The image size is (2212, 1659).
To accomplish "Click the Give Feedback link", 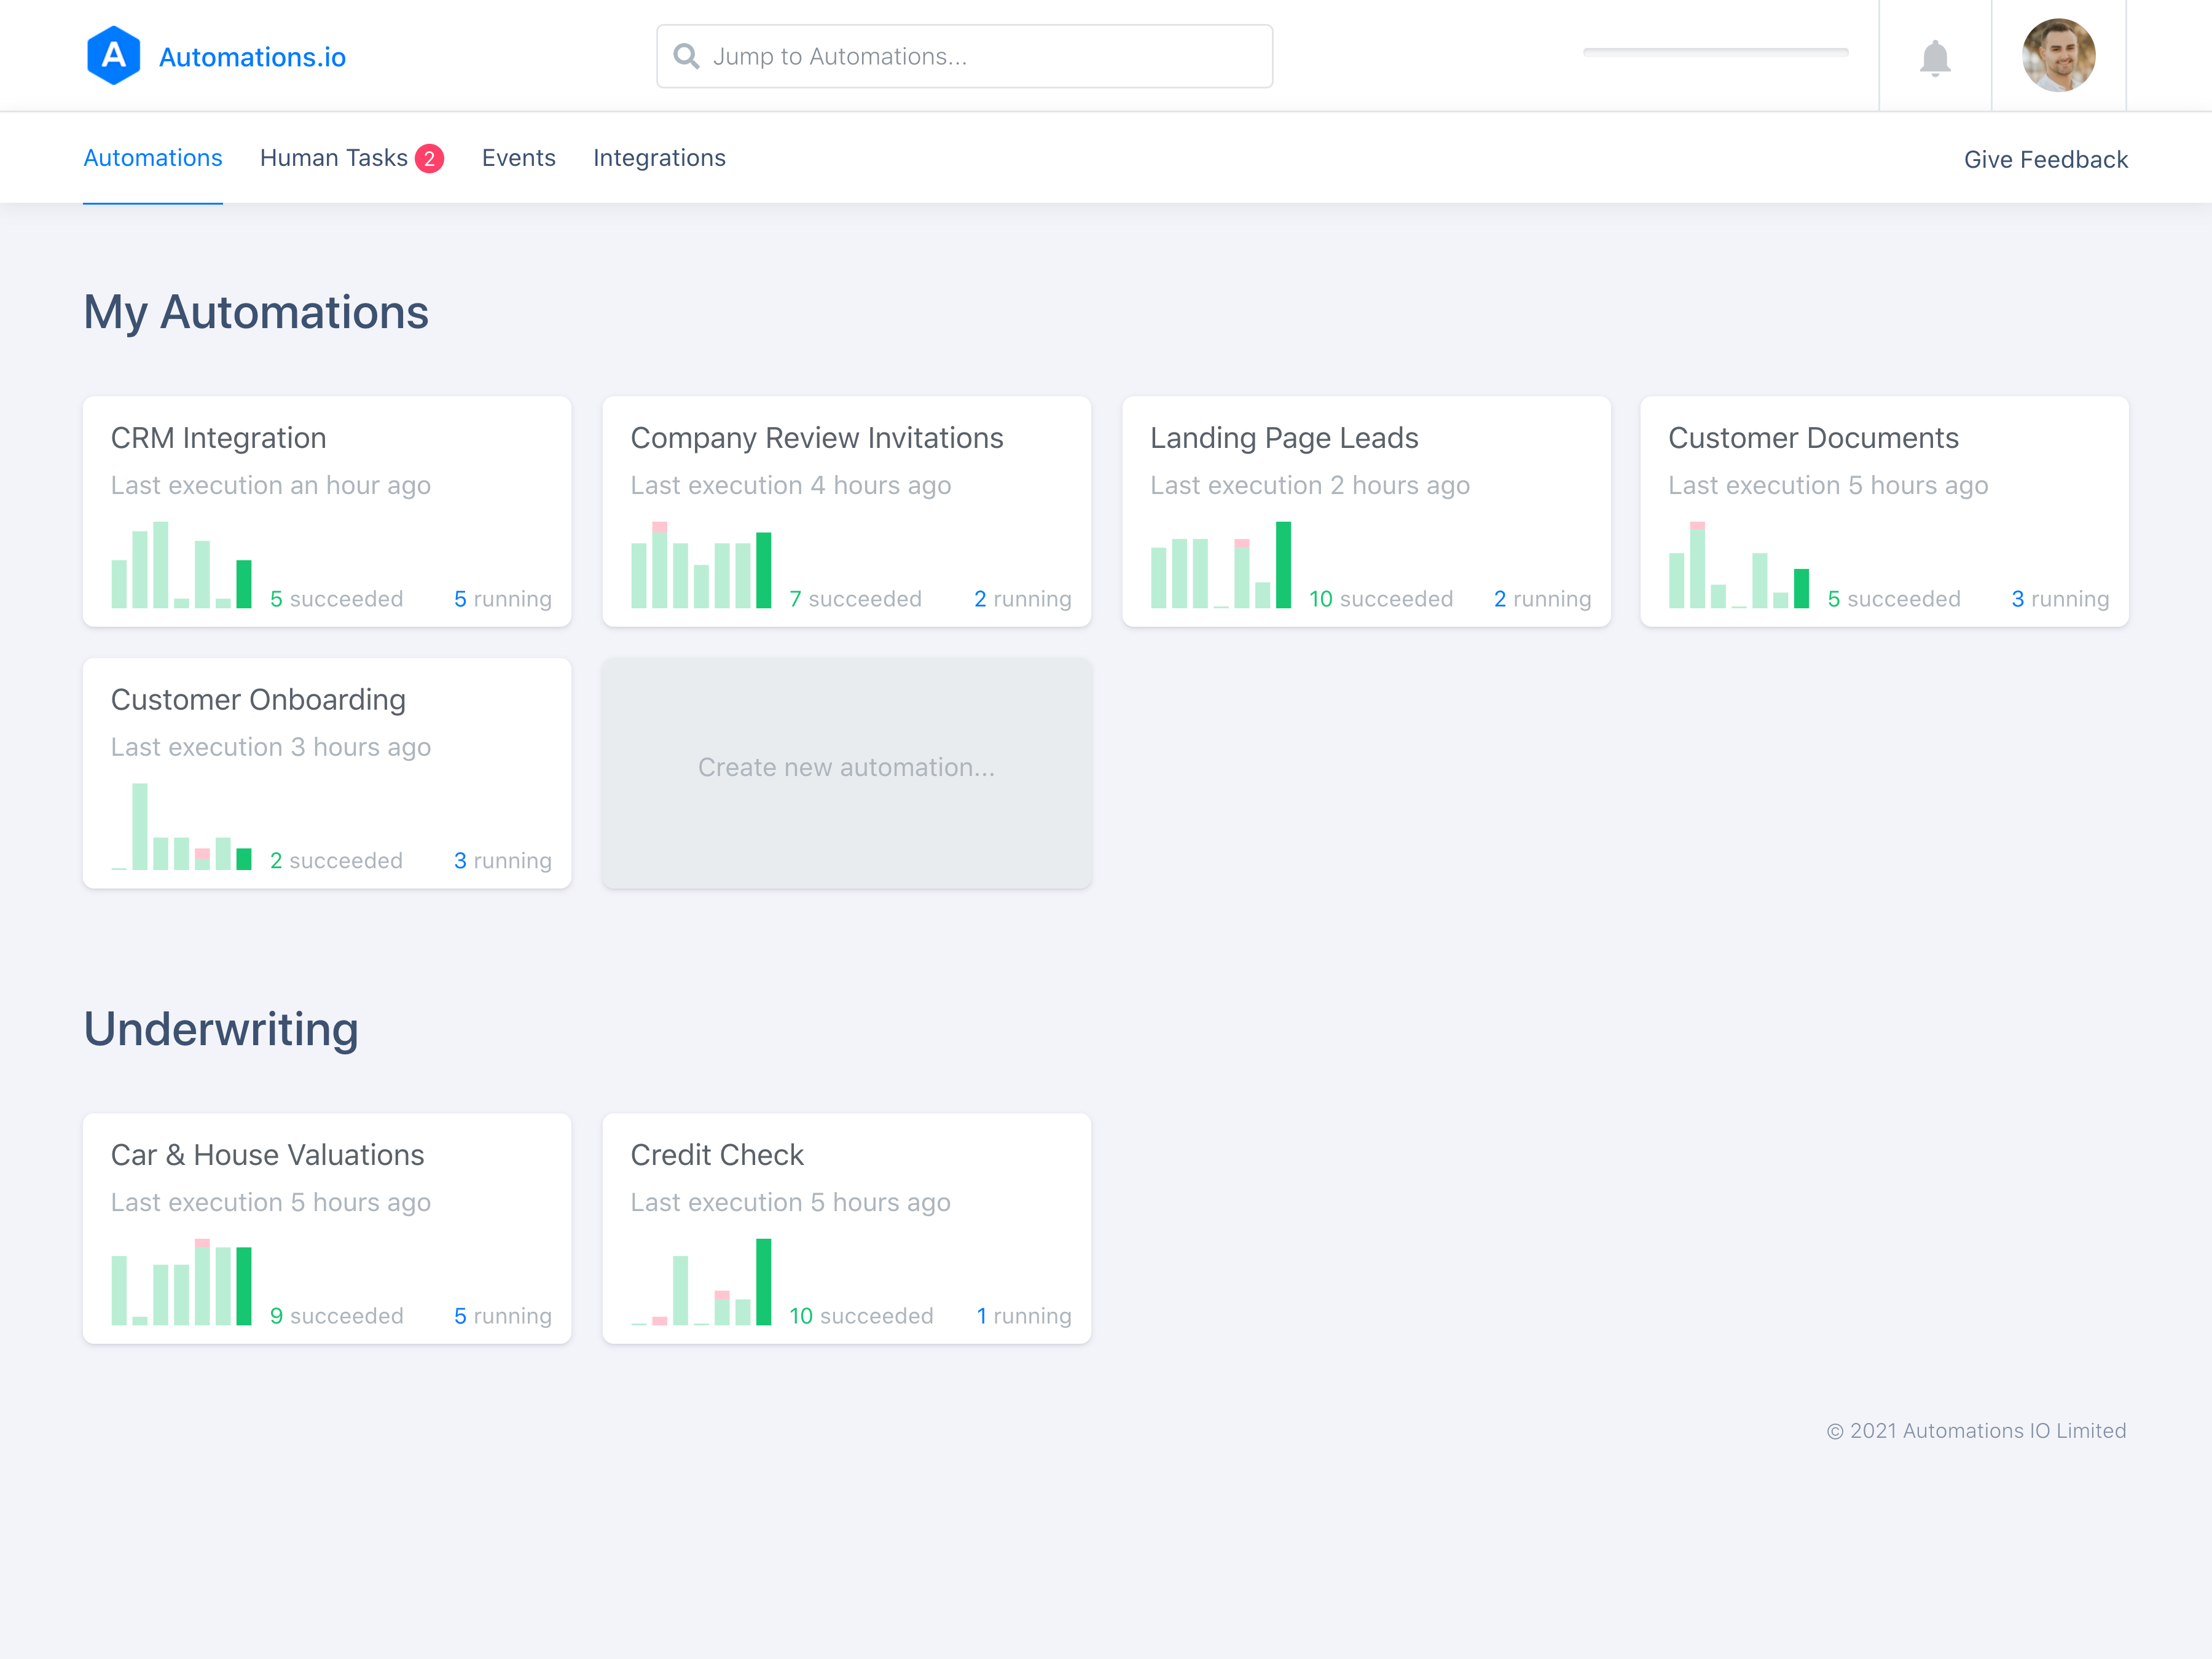I will [x=2045, y=160].
